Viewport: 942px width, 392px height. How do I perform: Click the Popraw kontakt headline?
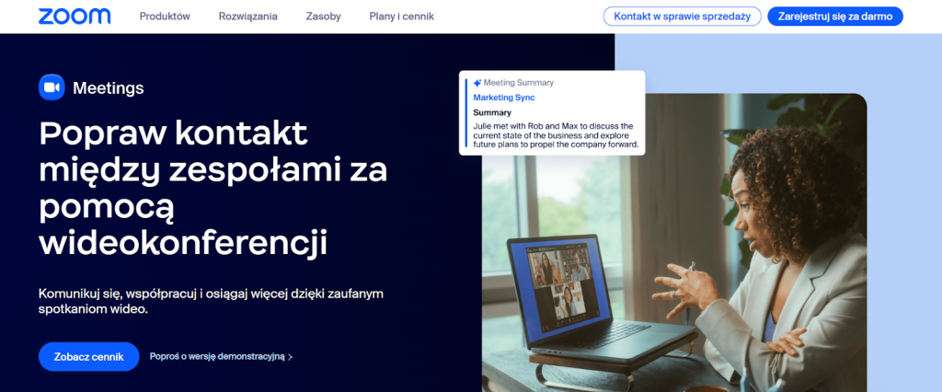pos(213,189)
